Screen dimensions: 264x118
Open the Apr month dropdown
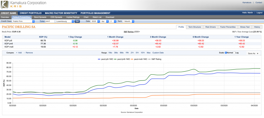pyautogui.click(x=104, y=21)
